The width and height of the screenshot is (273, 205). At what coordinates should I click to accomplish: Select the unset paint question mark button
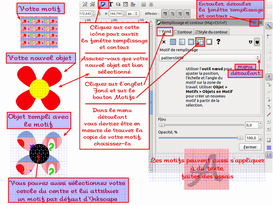tap(218, 42)
